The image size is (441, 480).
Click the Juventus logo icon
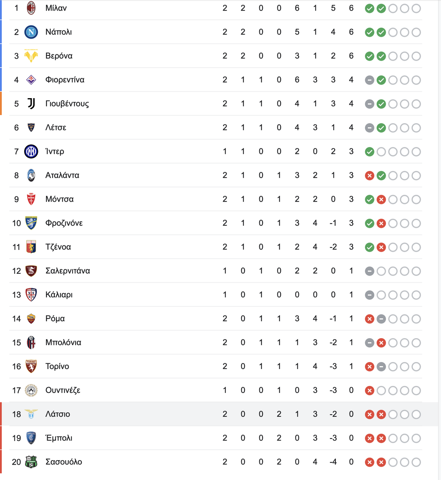pyautogui.click(x=31, y=104)
